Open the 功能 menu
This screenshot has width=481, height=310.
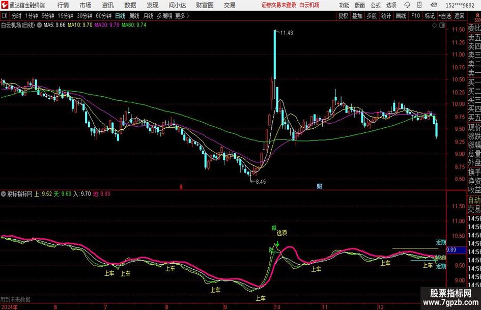(x=344, y=5)
